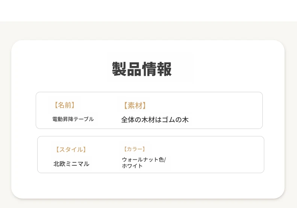The width and height of the screenshot is (297, 208).
Task: Click the word テーブル in the name field
Action: 83,119
